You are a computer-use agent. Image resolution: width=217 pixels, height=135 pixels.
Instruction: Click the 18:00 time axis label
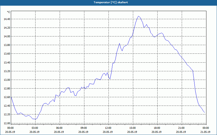(157, 128)
